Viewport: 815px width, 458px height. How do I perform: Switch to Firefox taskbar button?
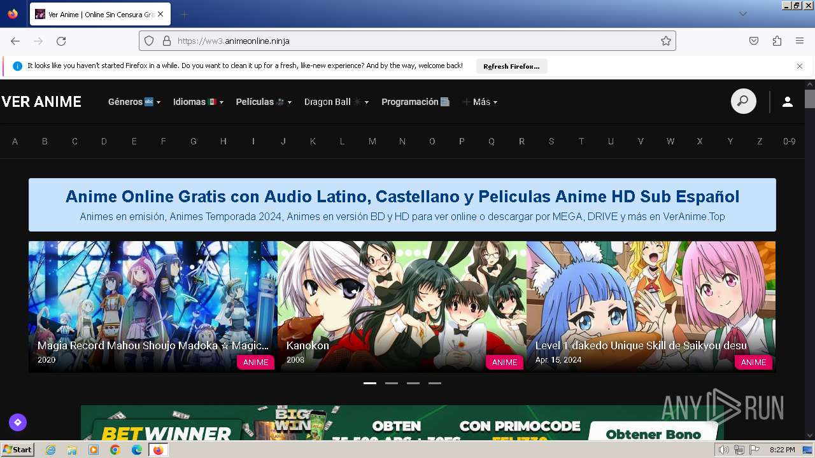(x=158, y=450)
